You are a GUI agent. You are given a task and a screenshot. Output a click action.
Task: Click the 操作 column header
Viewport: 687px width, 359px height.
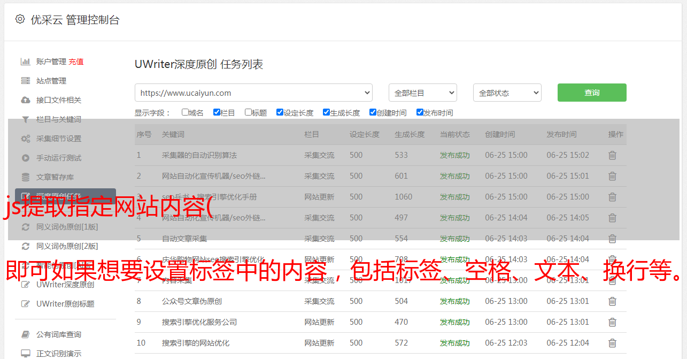616,134
